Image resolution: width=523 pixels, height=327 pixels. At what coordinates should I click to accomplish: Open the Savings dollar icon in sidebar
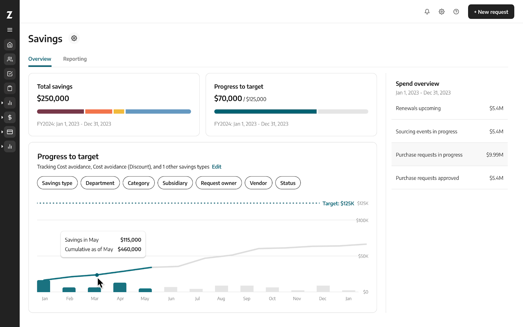tap(9, 117)
